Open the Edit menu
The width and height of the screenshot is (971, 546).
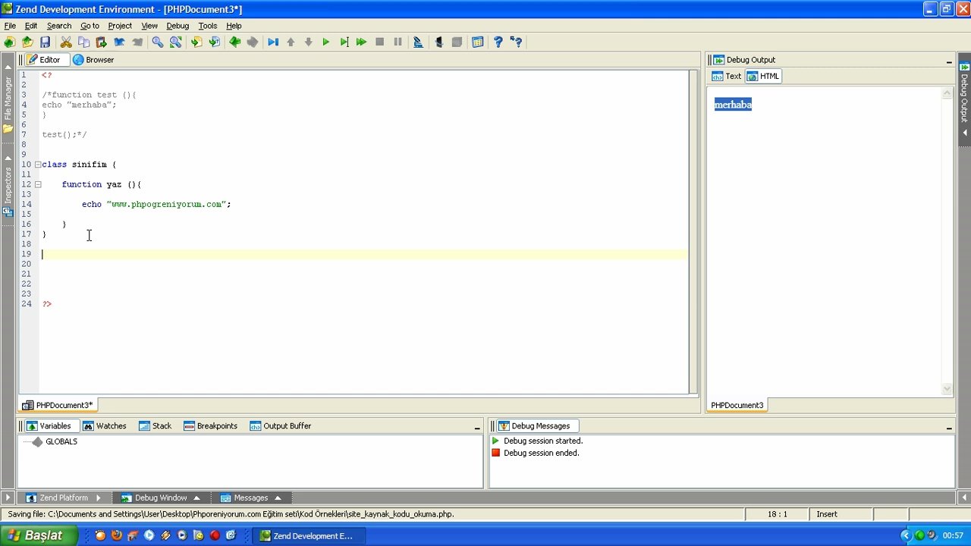tap(31, 26)
